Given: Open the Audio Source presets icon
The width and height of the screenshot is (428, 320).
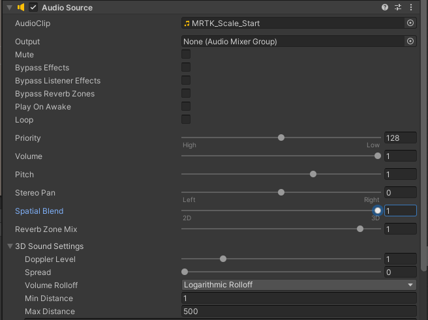Looking at the screenshot, I should (398, 7).
